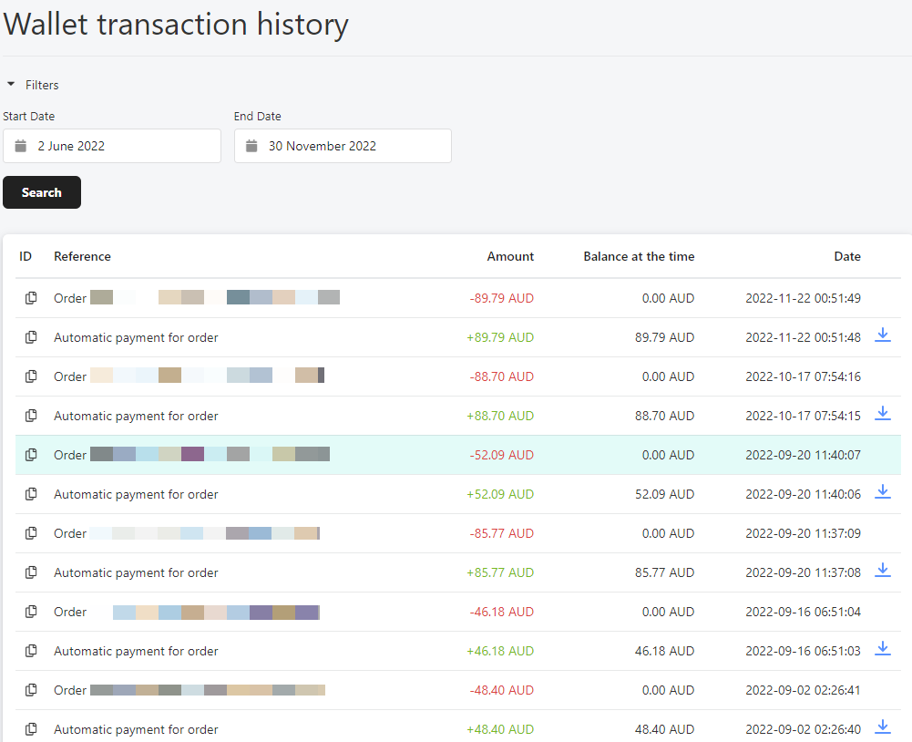Copy ID of the +85.77 AUD automatic payment
Viewport: 912px width, 742px height.
point(31,572)
